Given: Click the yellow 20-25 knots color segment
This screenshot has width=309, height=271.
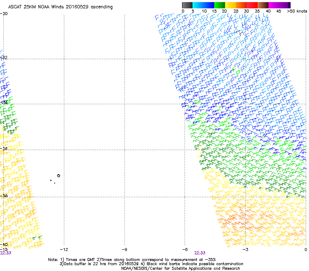Looking at the screenshot, I should (x=230, y=5).
